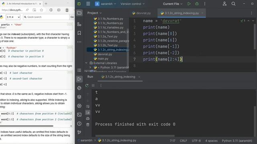Change indent setting 4 spaces in status bar
Viewport: 257px width, 144px height.
(211, 140)
